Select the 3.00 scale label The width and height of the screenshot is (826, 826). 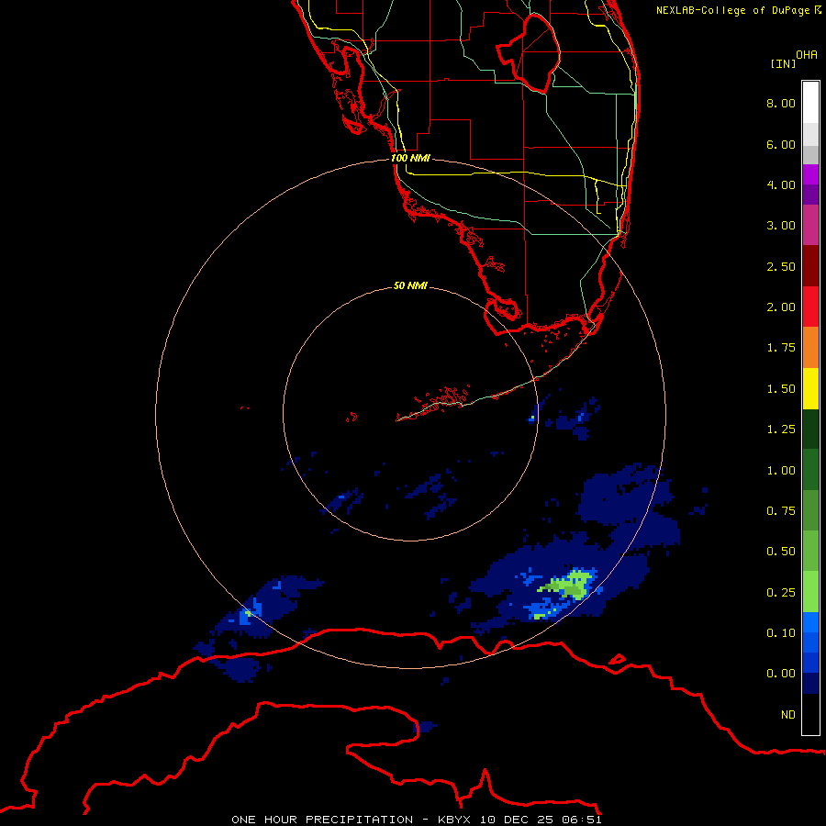781,226
